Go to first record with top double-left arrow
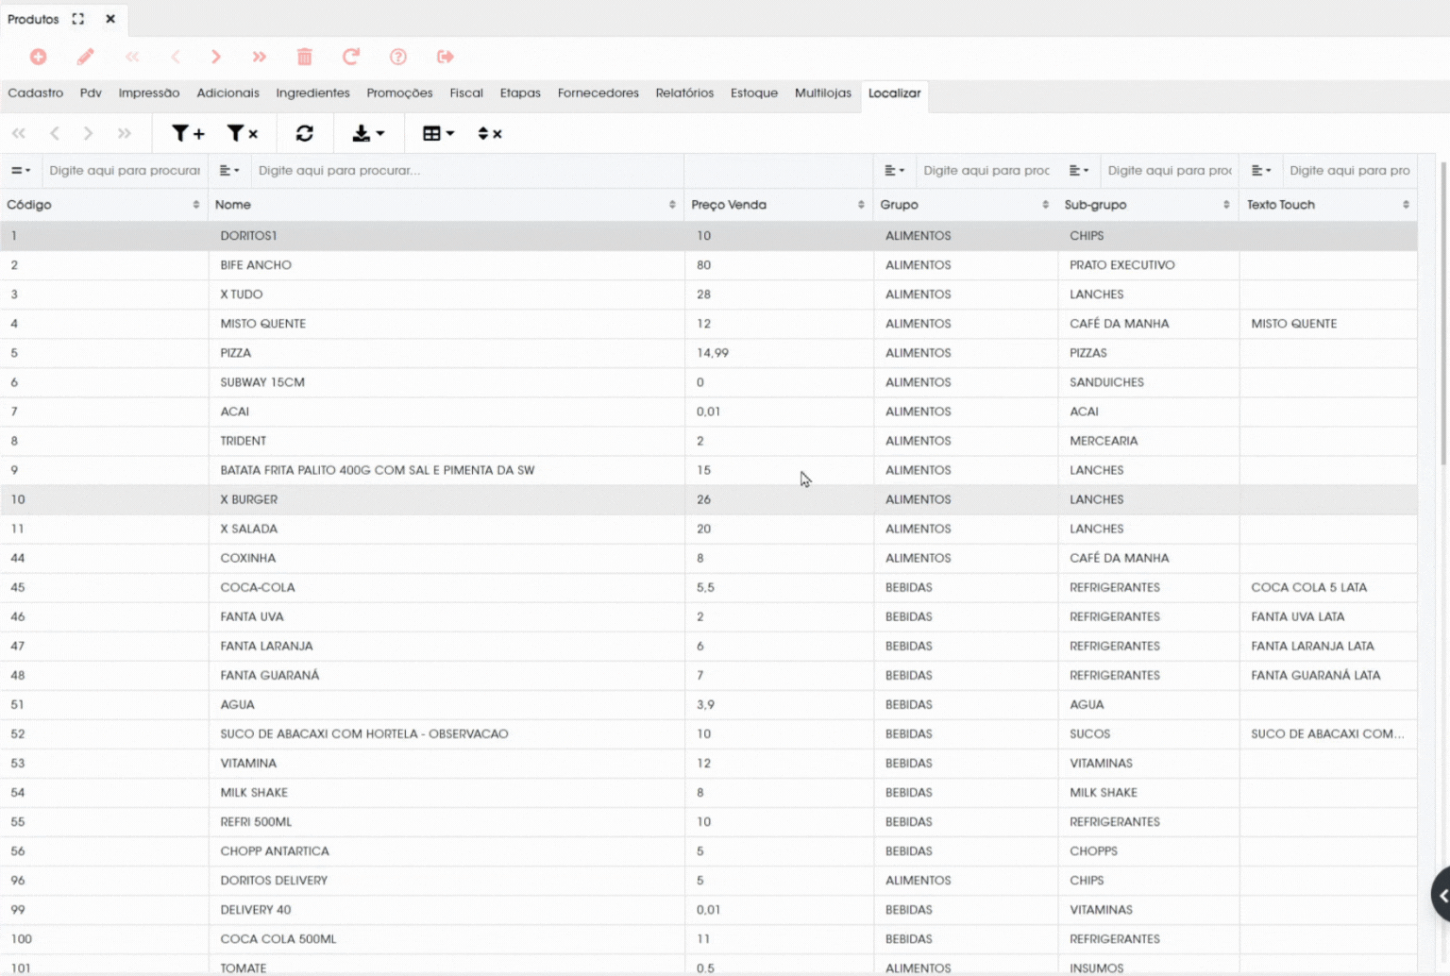 132,57
